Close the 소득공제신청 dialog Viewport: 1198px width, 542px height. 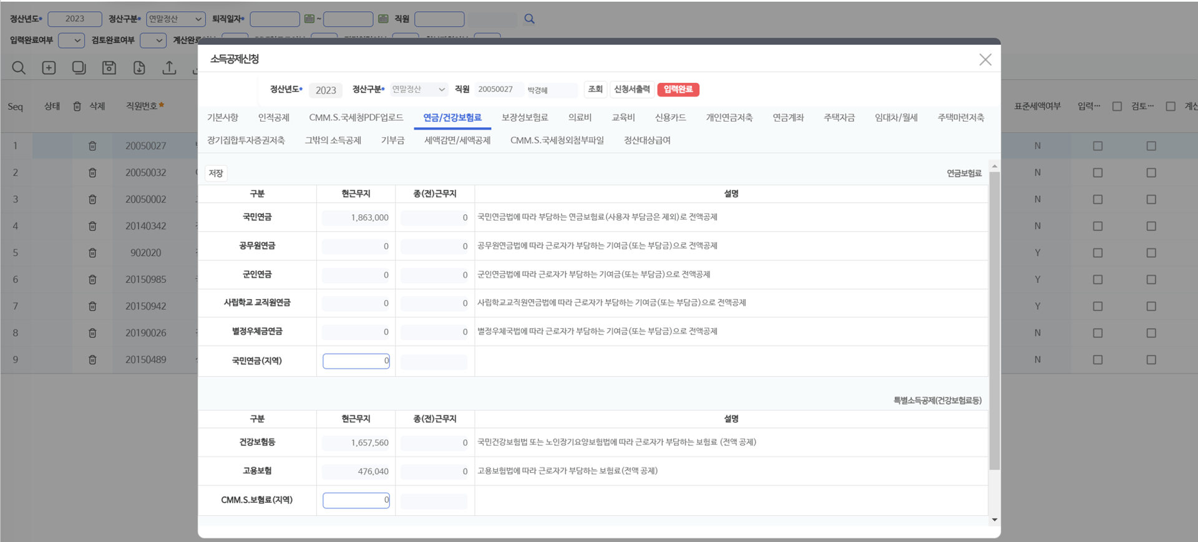pyautogui.click(x=985, y=60)
